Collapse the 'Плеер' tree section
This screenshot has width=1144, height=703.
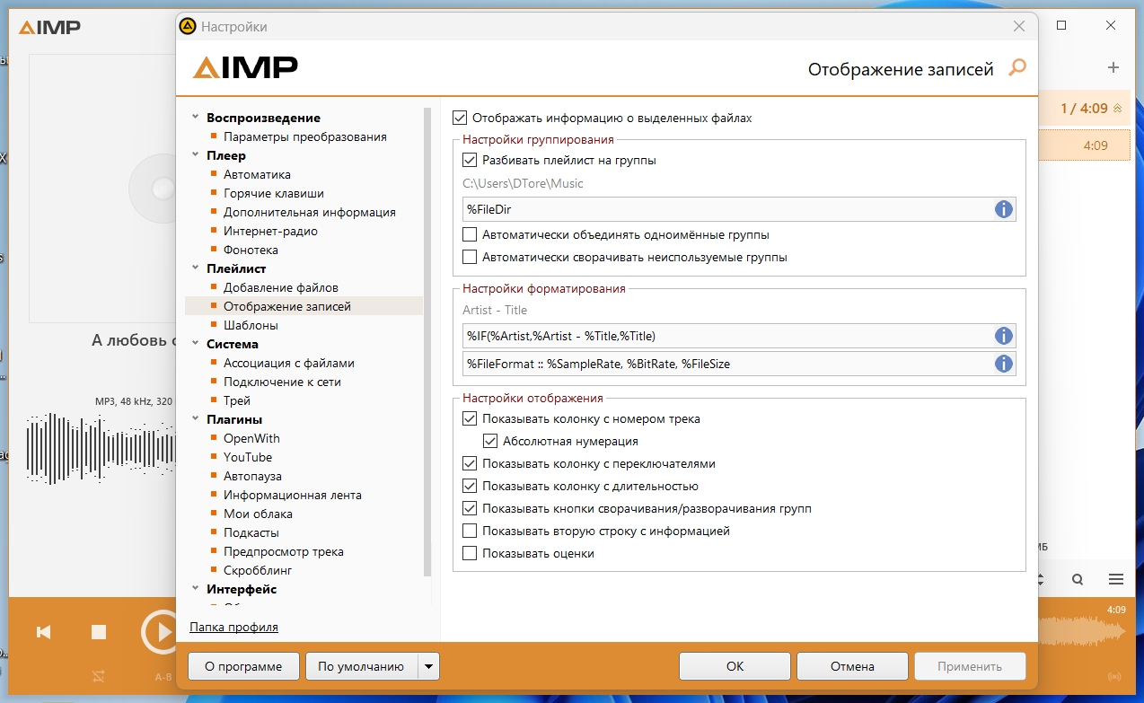click(196, 155)
